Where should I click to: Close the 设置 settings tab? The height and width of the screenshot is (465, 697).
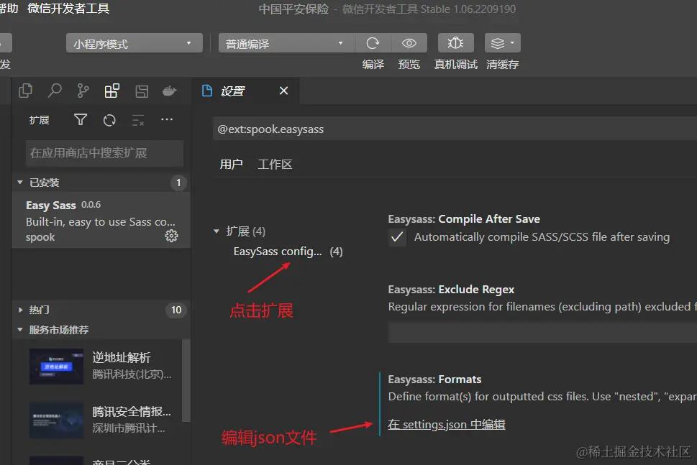pyautogui.click(x=283, y=91)
